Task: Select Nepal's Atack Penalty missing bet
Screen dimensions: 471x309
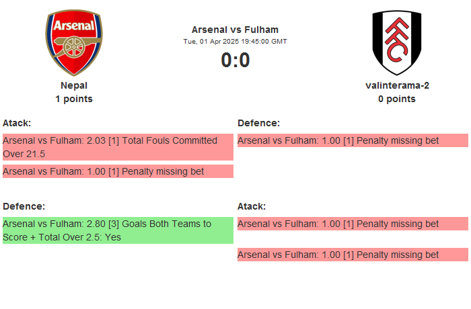Action: (118, 171)
